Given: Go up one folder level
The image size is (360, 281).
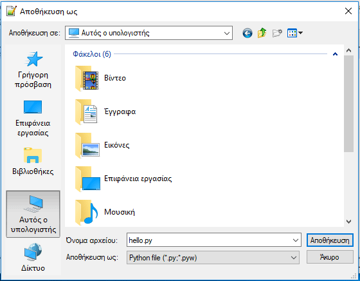Looking at the screenshot, I should [x=262, y=33].
